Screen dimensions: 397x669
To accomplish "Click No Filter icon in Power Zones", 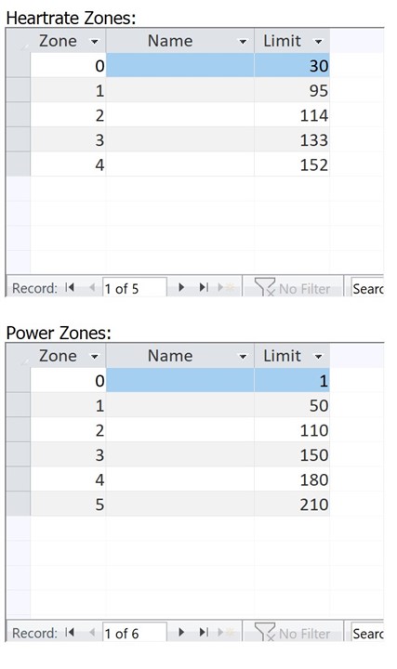I will tap(265, 632).
